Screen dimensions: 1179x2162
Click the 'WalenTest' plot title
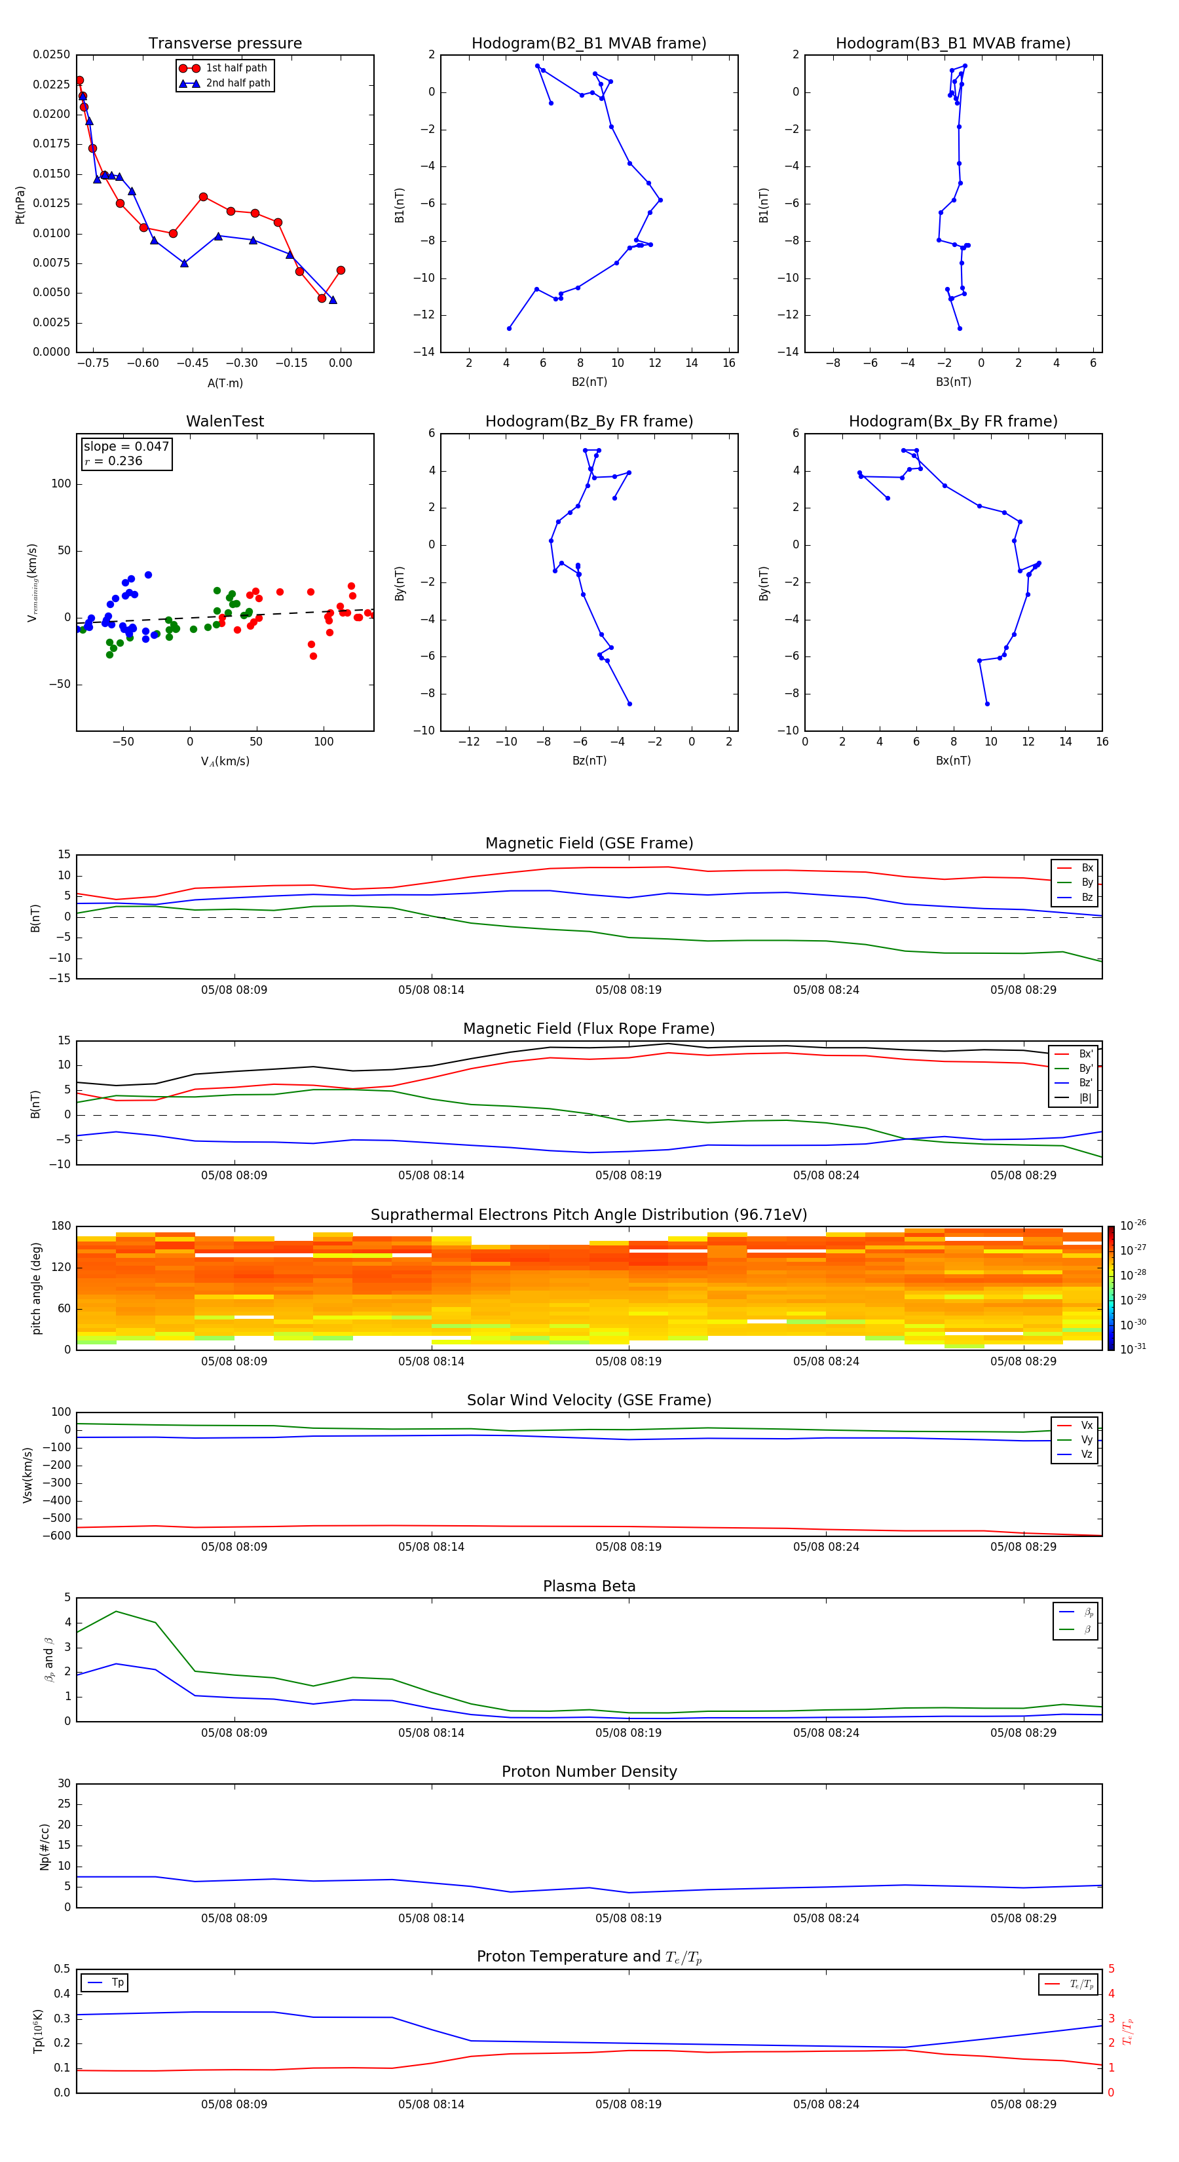pos(225,421)
